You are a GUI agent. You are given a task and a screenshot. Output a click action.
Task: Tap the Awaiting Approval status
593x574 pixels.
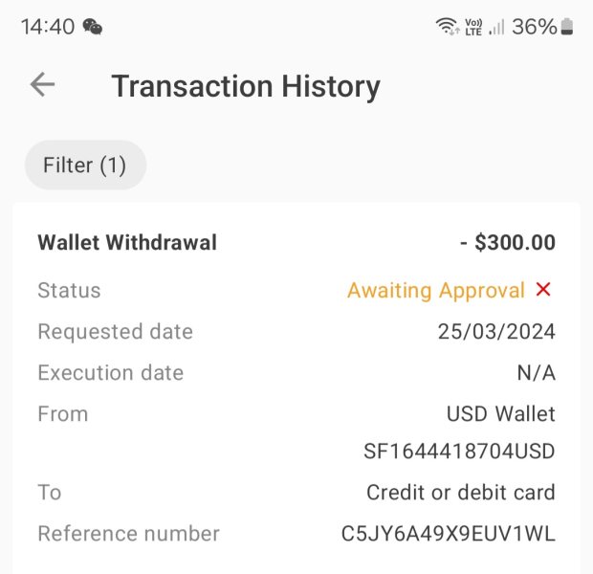click(436, 291)
